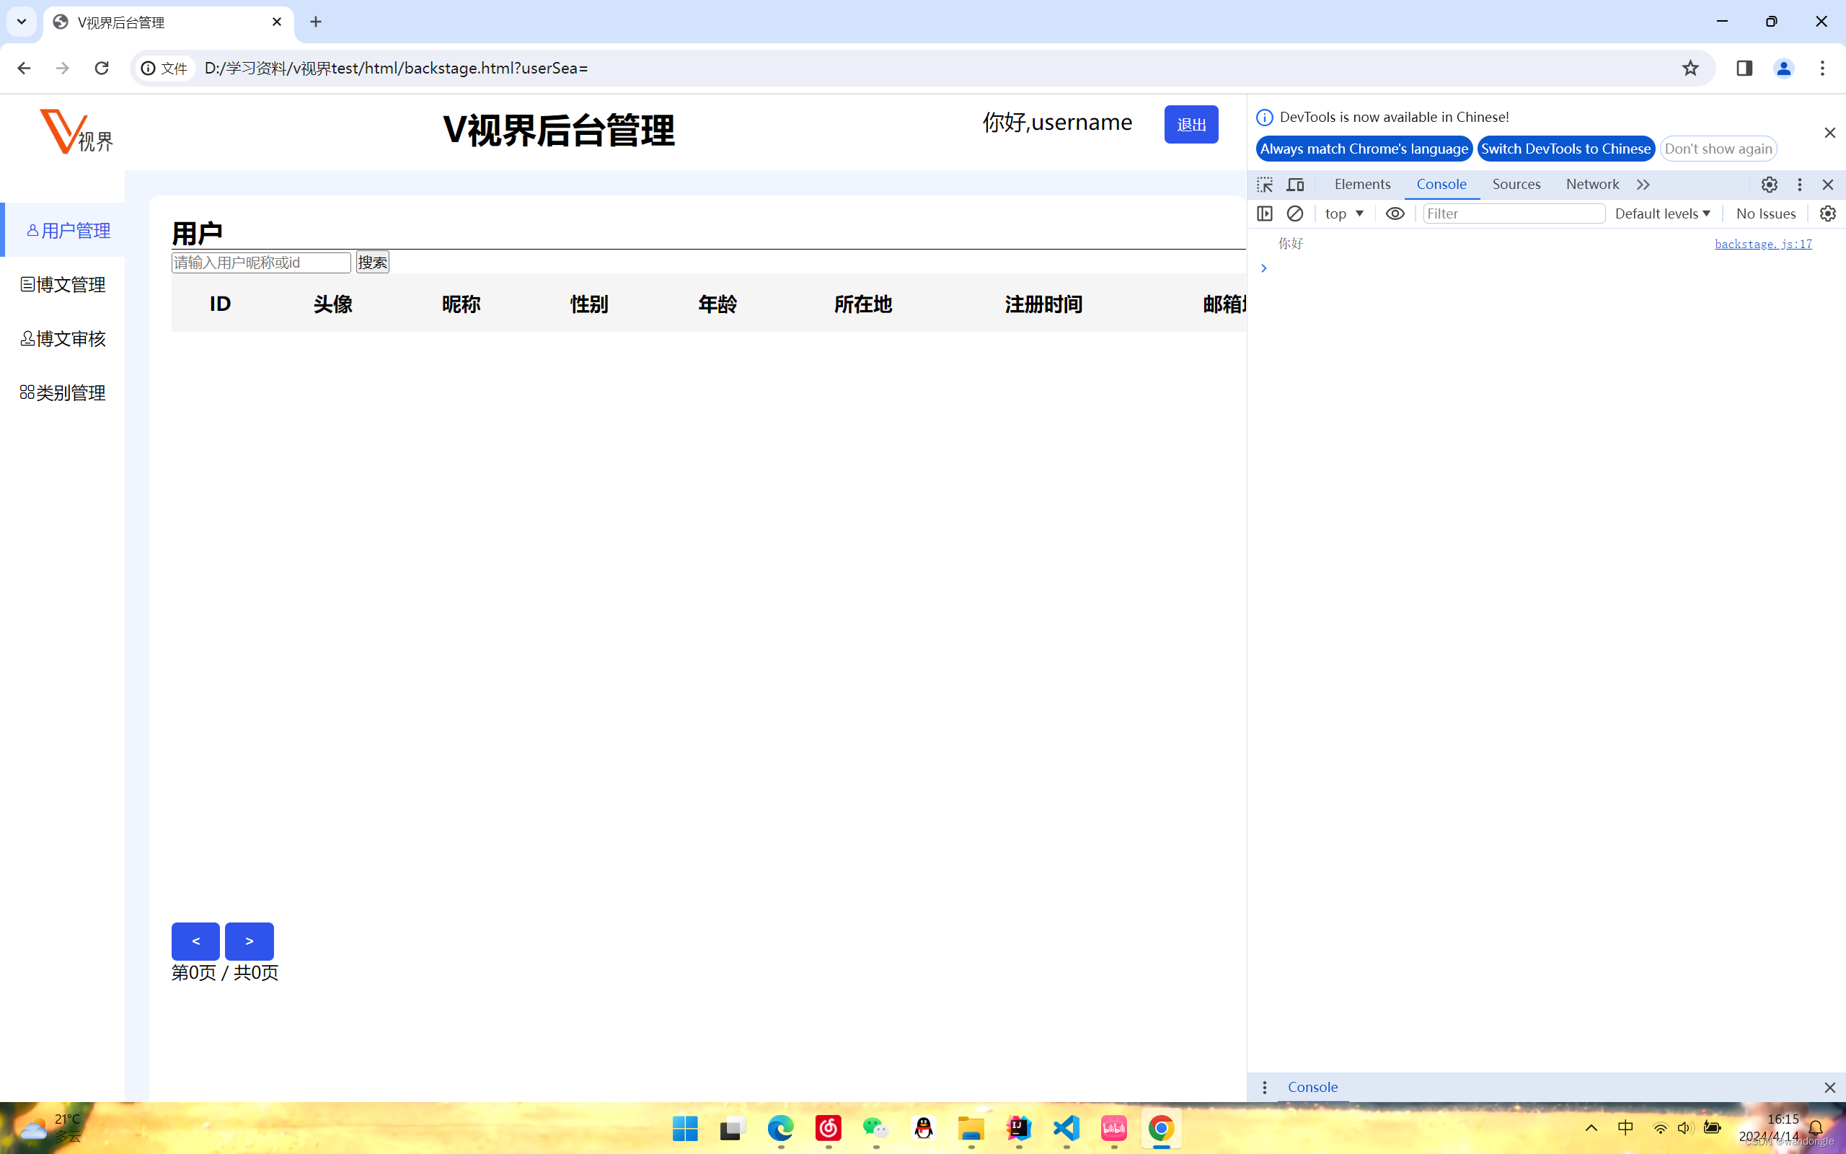Open DevTools settings gear in top bar
Viewport: 1846px width, 1154px height.
click(1769, 184)
